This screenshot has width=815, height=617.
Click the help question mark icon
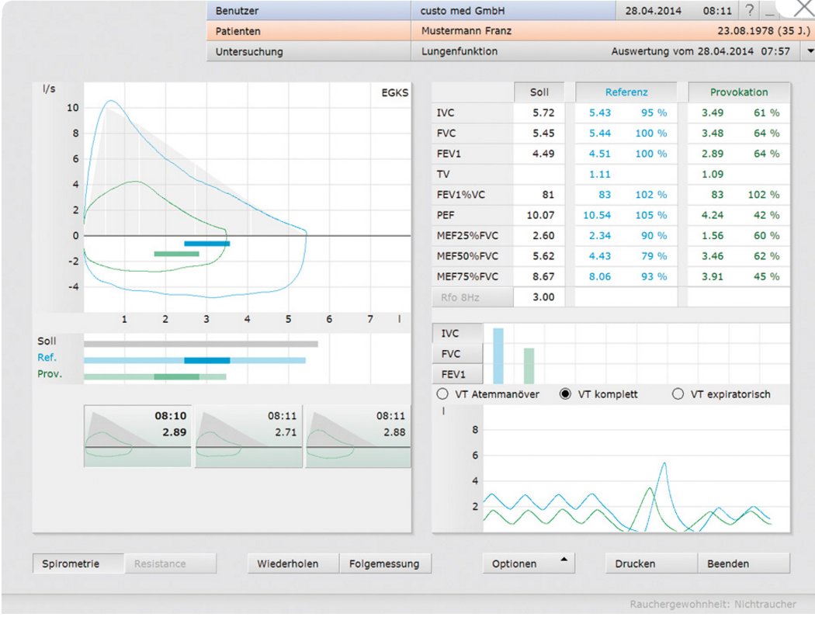(749, 11)
